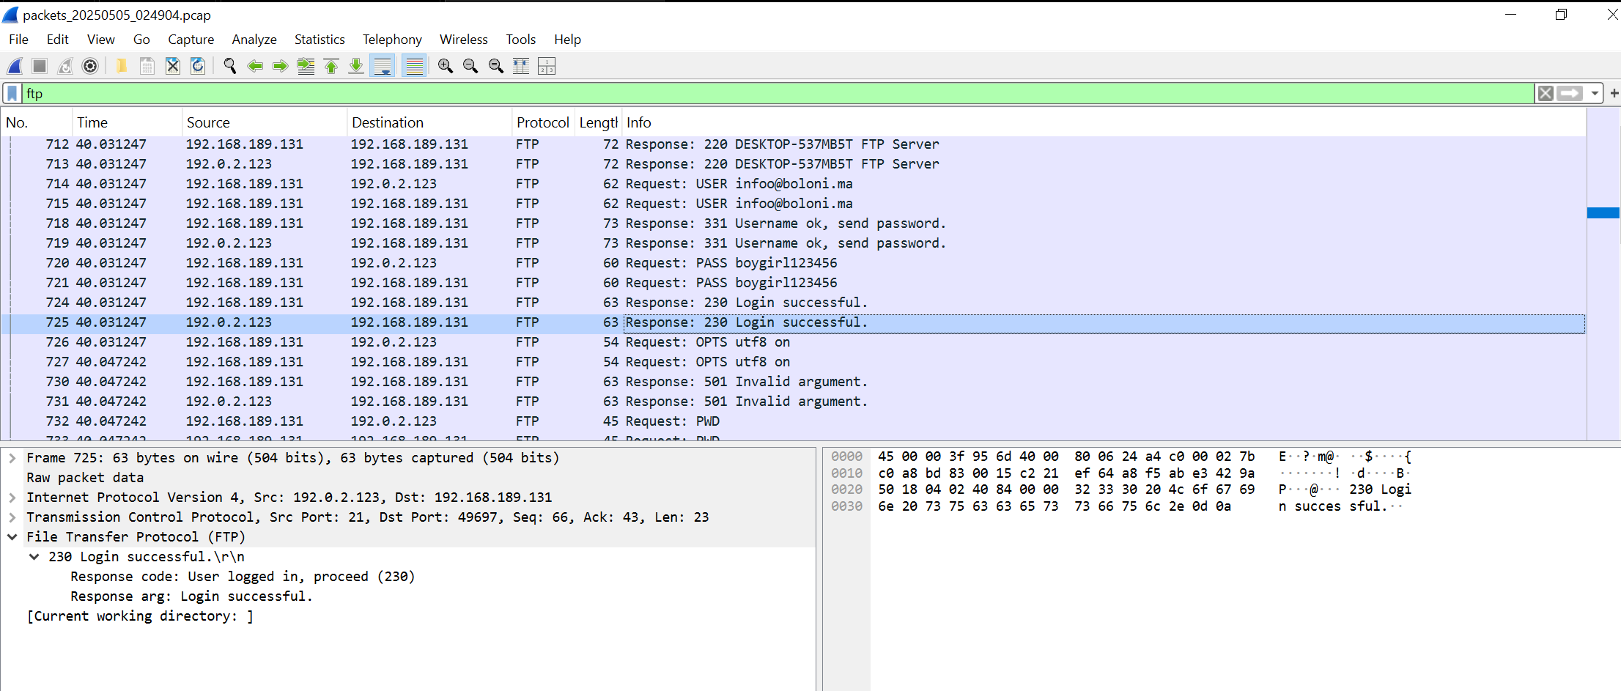Open capture options gear icon
Viewport: 1621px width, 691px height.
(90, 66)
